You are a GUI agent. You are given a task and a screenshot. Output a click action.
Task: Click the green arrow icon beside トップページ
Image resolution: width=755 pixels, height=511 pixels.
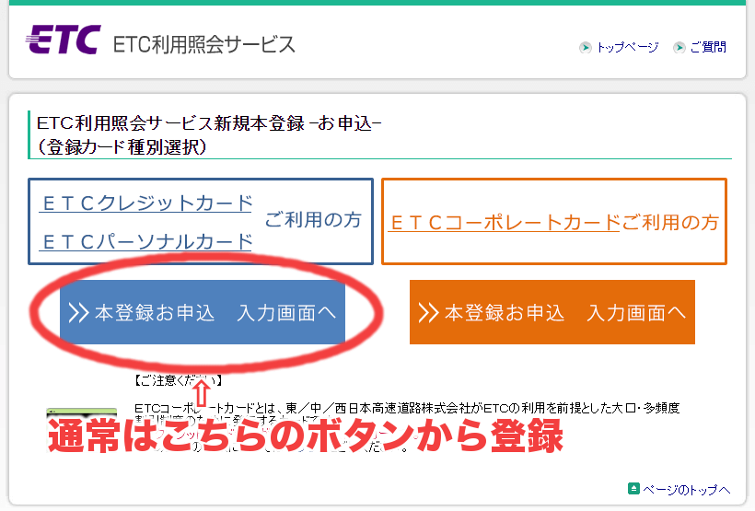coord(585,48)
